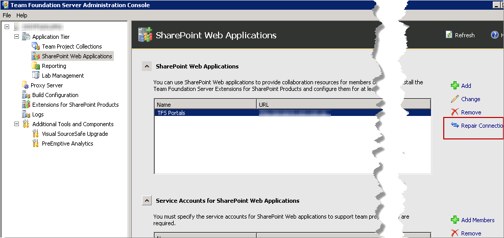Collapse the root server tree node
Viewport: 504px width, 238px height.
coord(7,27)
